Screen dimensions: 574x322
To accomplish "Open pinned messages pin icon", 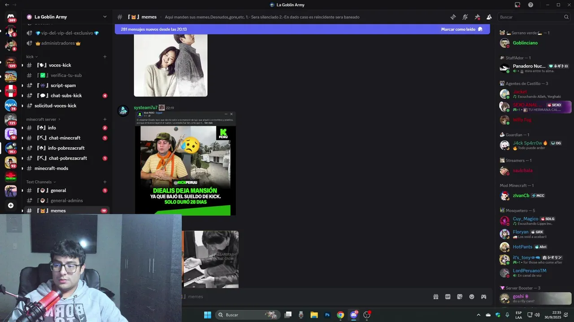I will tap(477, 17).
